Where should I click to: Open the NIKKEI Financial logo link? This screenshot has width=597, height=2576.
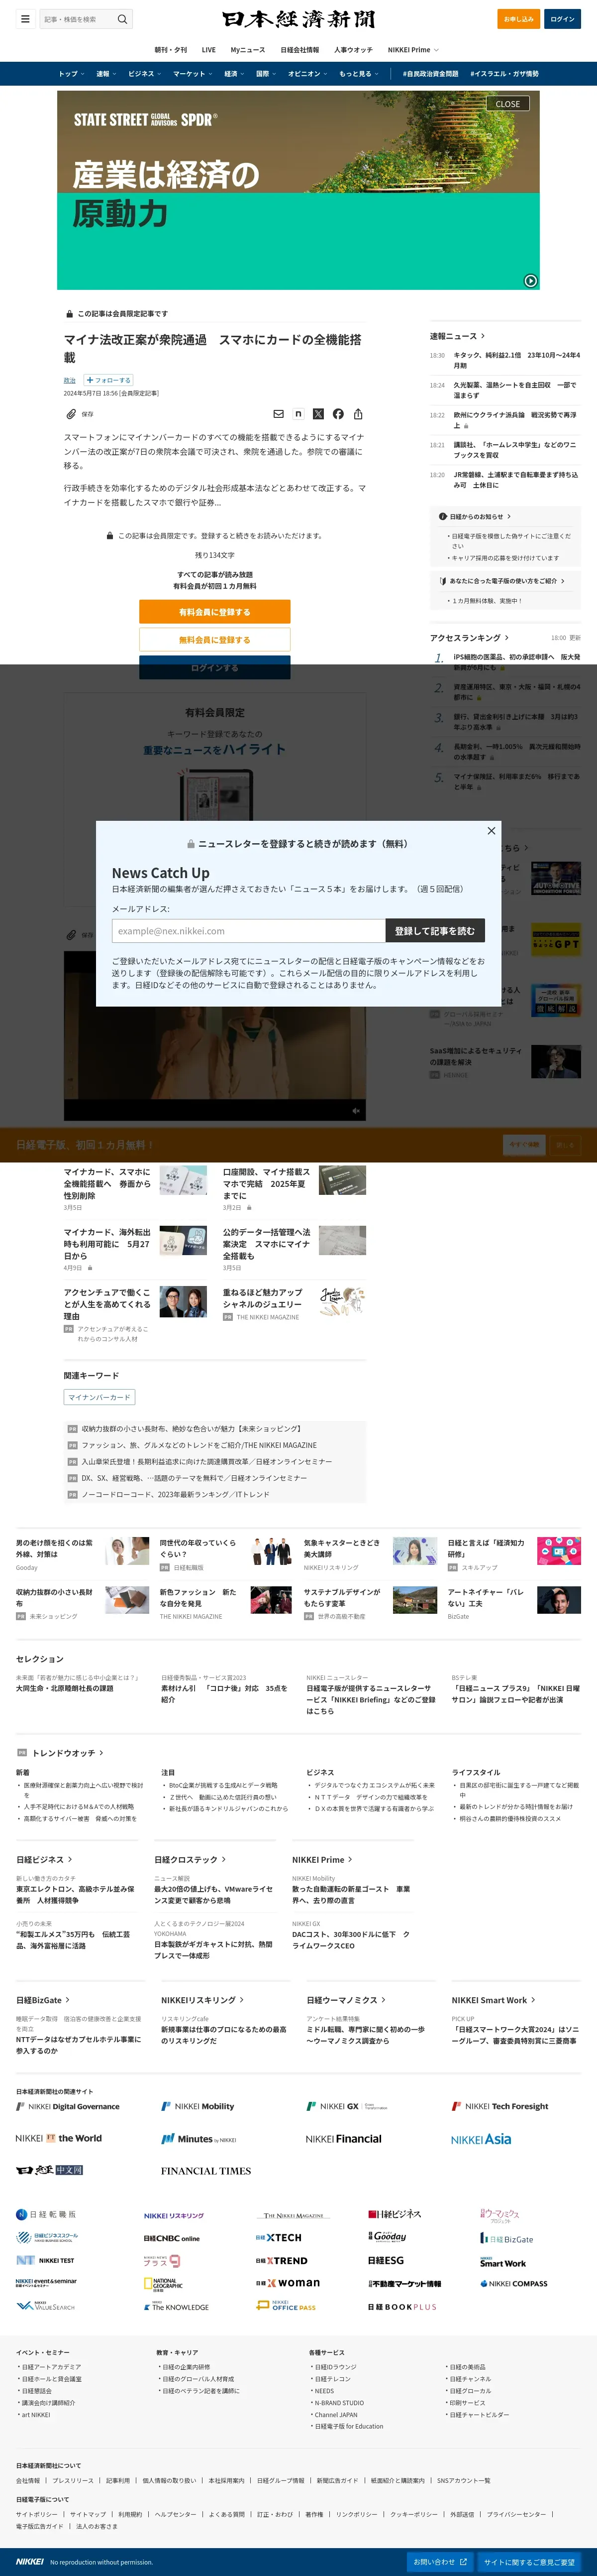(x=343, y=2139)
